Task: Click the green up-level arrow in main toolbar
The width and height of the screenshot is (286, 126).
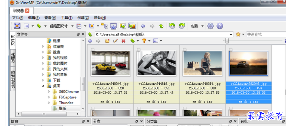Action: point(161,26)
